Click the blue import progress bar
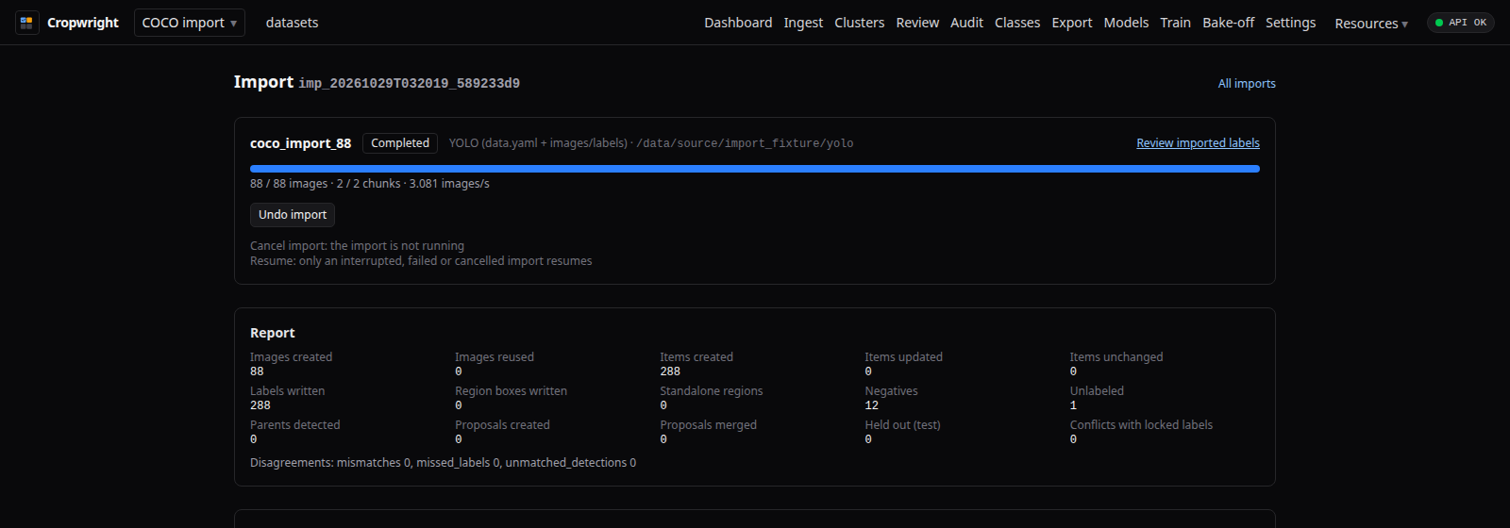Image resolution: width=1510 pixels, height=528 pixels. [x=755, y=169]
